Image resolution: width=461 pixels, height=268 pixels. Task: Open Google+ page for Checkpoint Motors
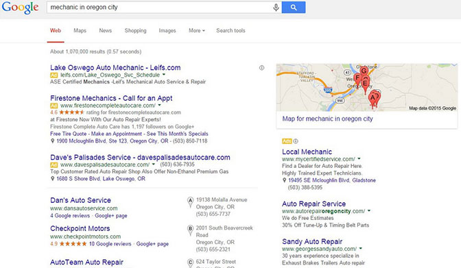click(x=152, y=244)
